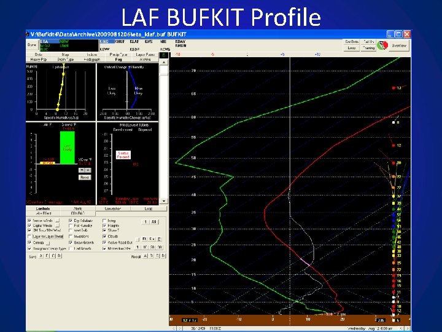Switch to the Heavy Pcp tab
The image size is (442, 332).
point(39,60)
